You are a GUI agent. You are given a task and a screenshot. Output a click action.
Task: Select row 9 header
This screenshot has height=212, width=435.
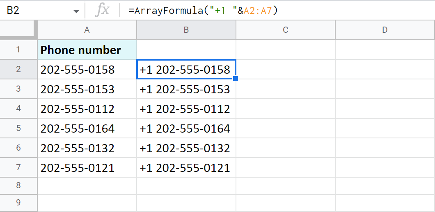18,203
